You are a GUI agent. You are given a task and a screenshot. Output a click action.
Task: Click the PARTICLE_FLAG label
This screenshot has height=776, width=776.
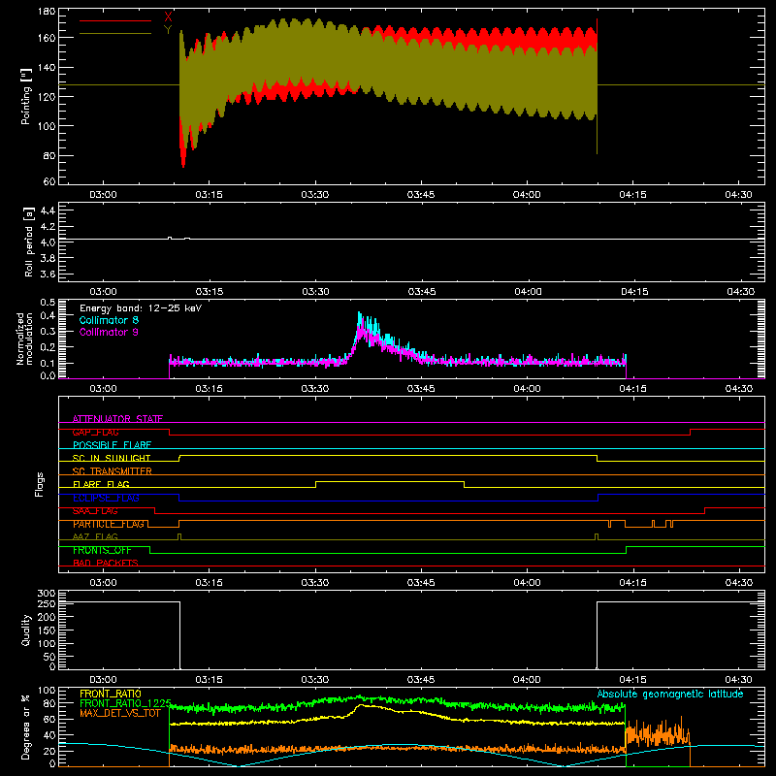click(109, 524)
